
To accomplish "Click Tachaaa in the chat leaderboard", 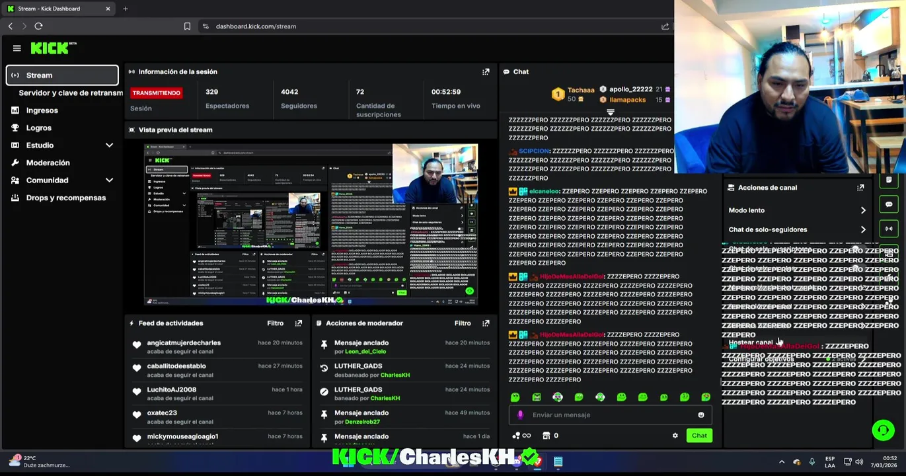I will click(x=581, y=90).
